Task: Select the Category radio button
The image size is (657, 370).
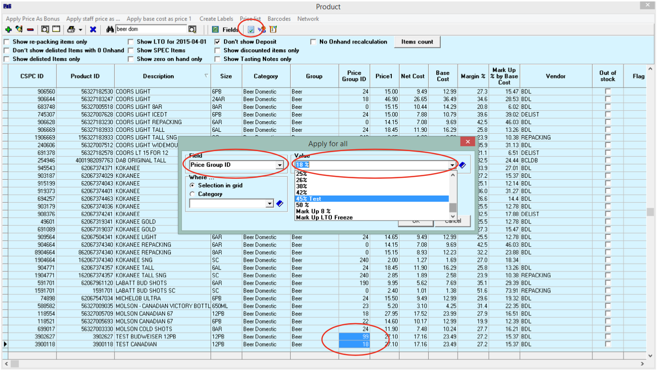Action: (x=193, y=194)
